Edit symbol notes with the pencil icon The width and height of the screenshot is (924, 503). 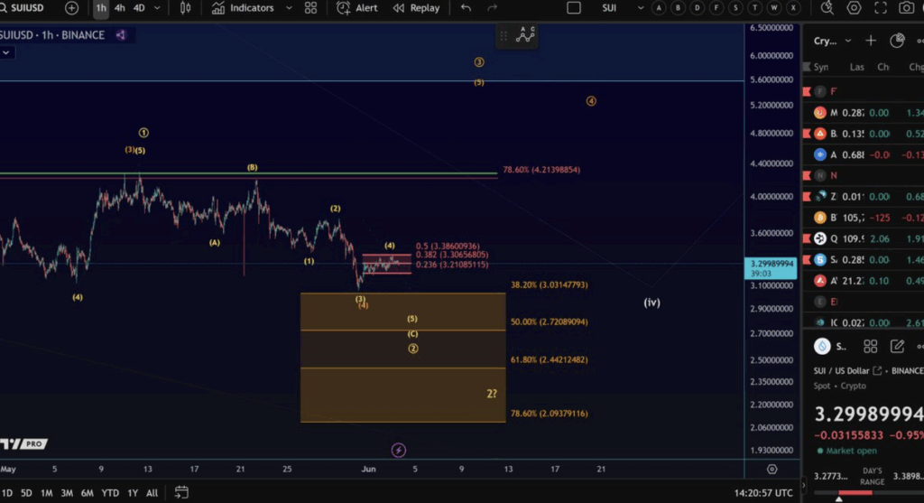pyautogui.click(x=897, y=346)
